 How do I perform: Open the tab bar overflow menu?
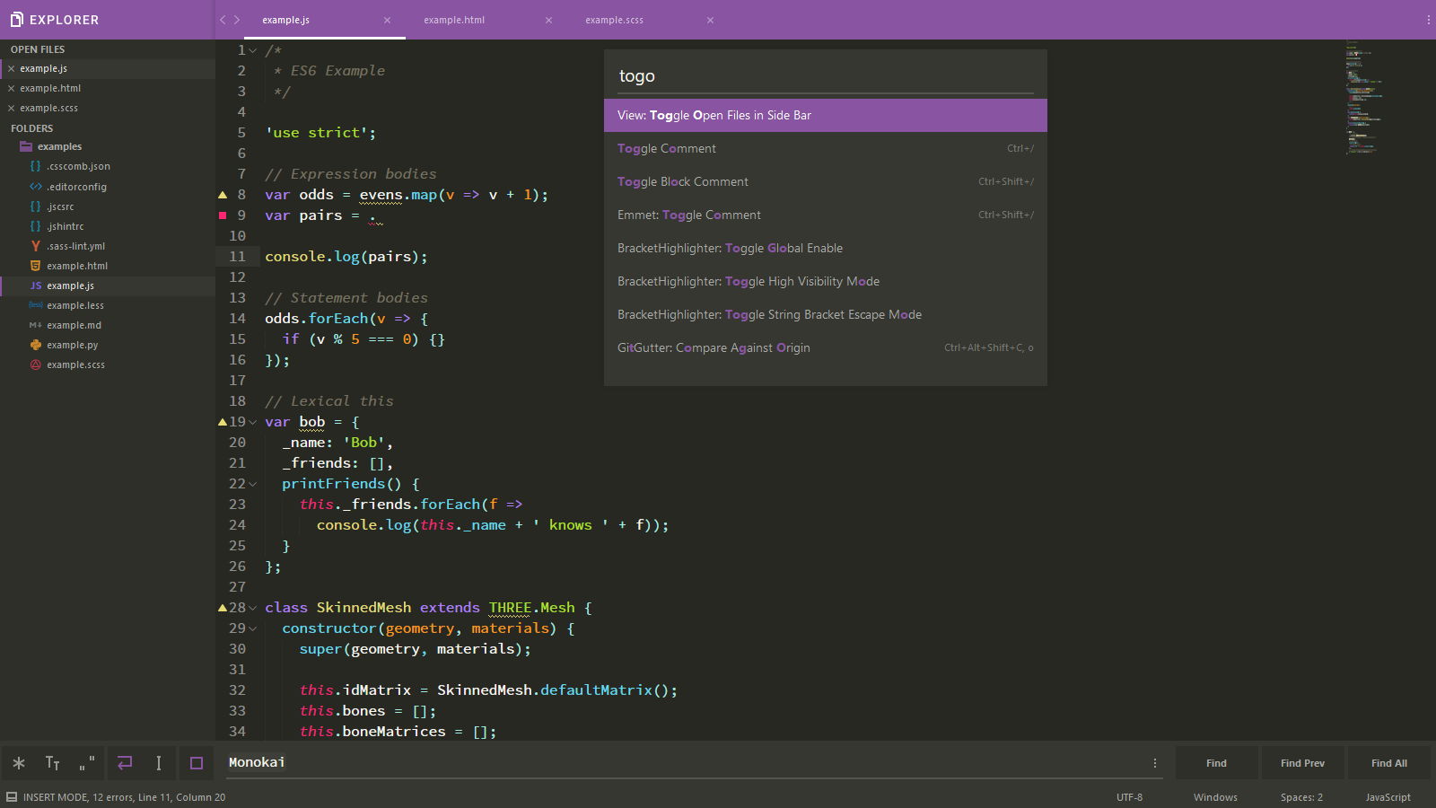pos(1428,20)
